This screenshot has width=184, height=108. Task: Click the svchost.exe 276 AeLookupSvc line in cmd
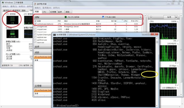[x=103, y=67]
